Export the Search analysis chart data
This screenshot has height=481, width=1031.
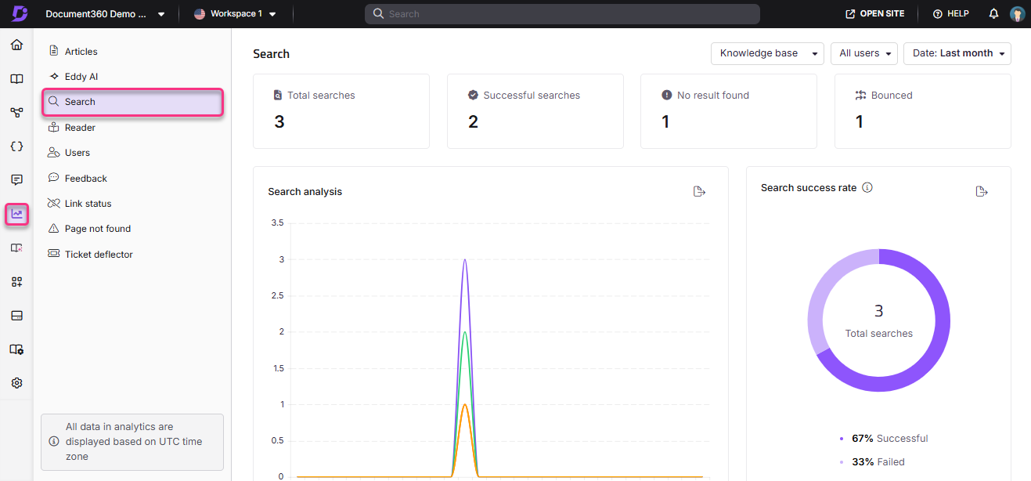coord(699,190)
